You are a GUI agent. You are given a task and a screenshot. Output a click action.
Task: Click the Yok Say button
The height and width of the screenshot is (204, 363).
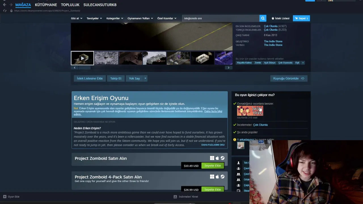pyautogui.click(x=134, y=78)
